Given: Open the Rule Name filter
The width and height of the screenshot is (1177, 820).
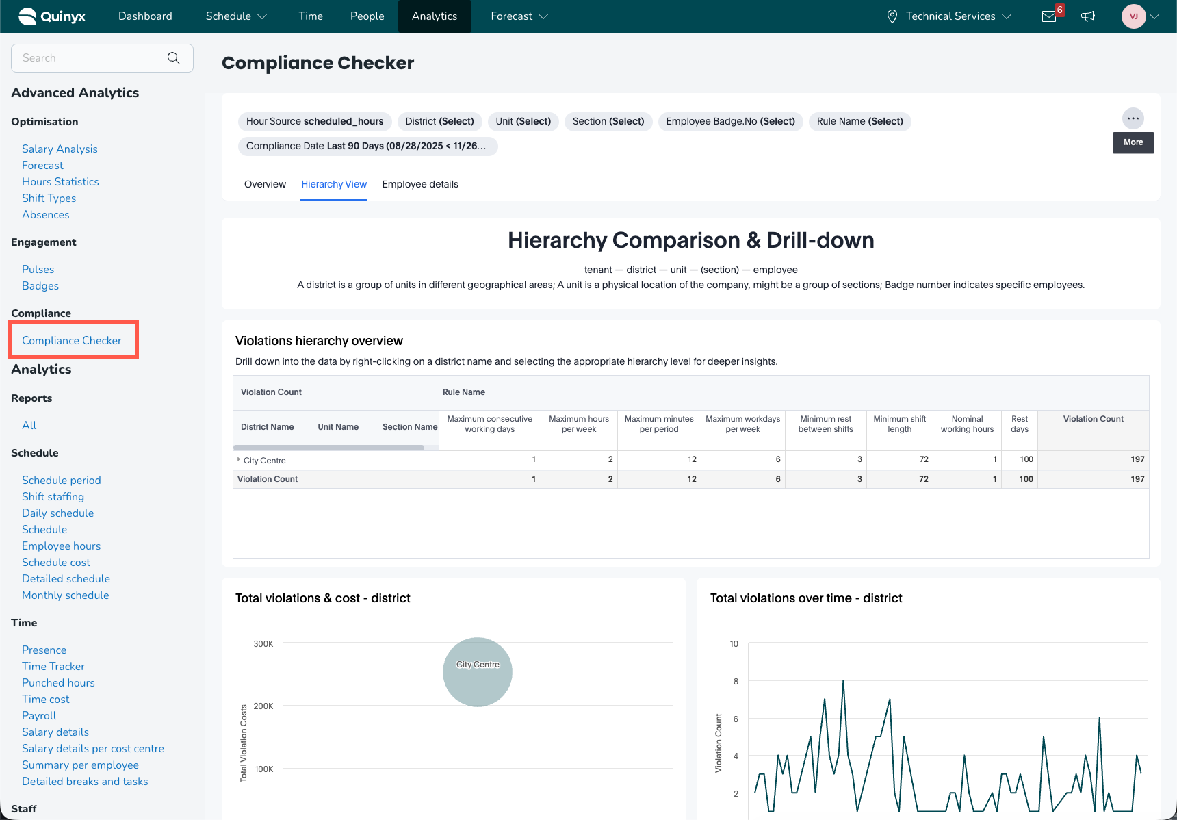Looking at the screenshot, I should click(859, 122).
